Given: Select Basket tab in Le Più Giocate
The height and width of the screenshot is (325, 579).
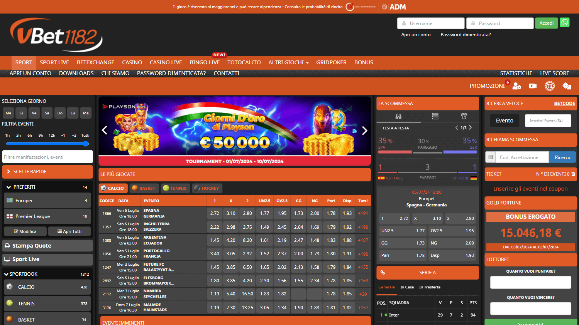Looking at the screenshot, I should tap(144, 188).
